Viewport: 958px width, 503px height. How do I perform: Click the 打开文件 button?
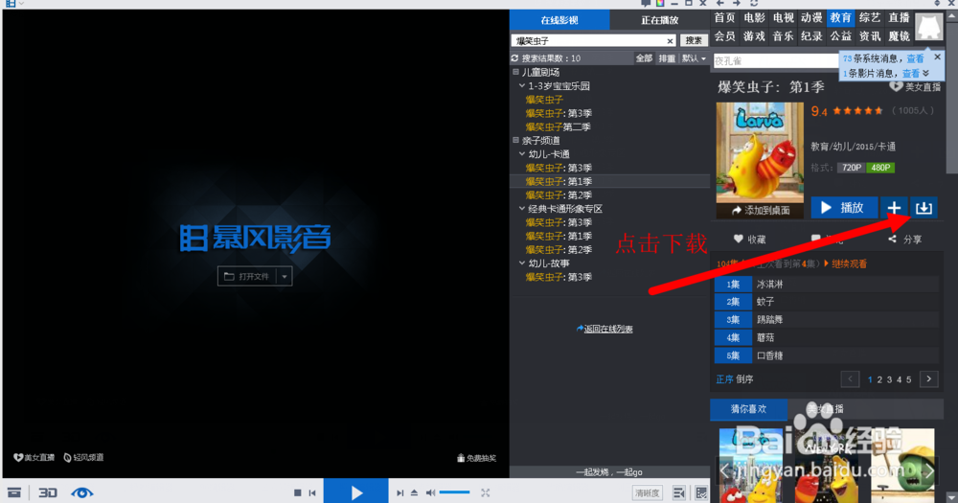(247, 276)
